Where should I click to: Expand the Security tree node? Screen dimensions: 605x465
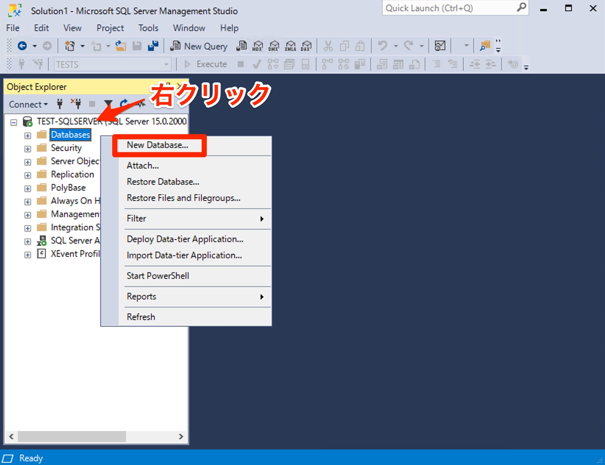[x=28, y=149]
